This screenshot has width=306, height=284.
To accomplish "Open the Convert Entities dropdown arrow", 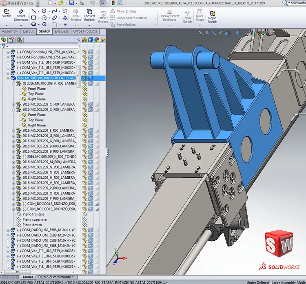I will pos(89,25).
